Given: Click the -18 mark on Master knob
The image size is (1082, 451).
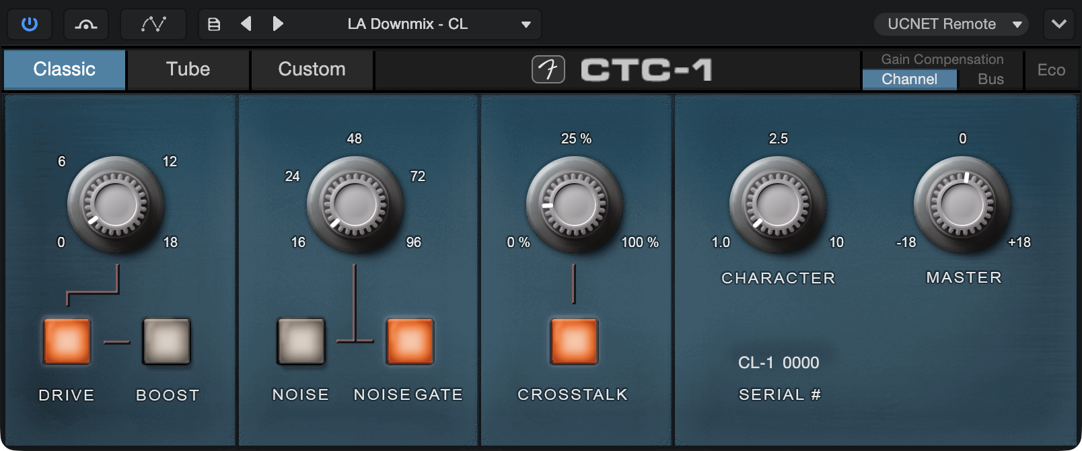Looking at the screenshot, I should [x=906, y=242].
